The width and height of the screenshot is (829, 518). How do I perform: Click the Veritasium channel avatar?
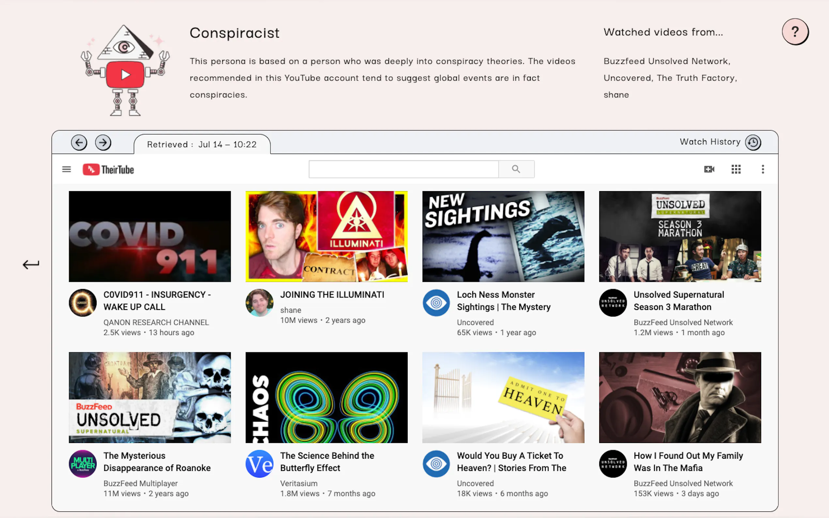(x=259, y=464)
